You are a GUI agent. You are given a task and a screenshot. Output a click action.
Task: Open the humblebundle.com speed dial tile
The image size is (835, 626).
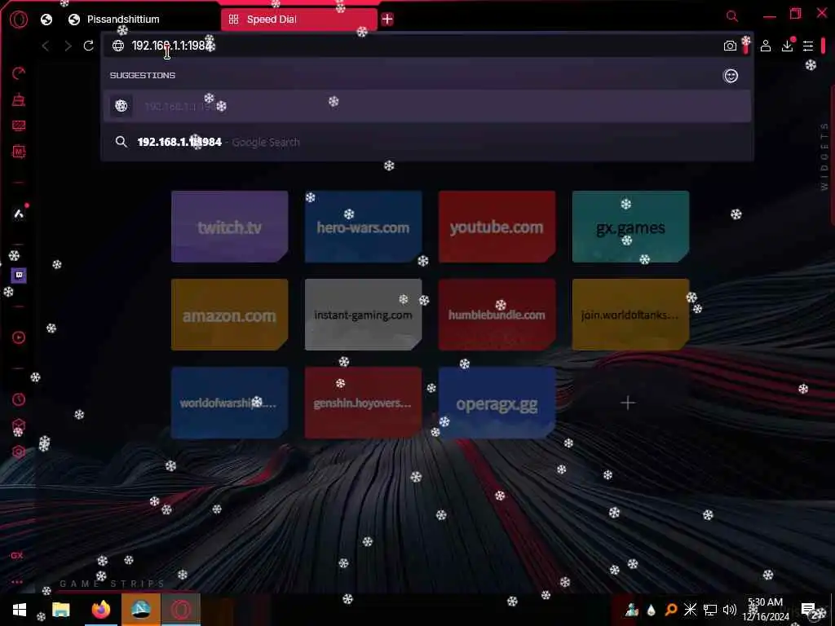pos(497,315)
